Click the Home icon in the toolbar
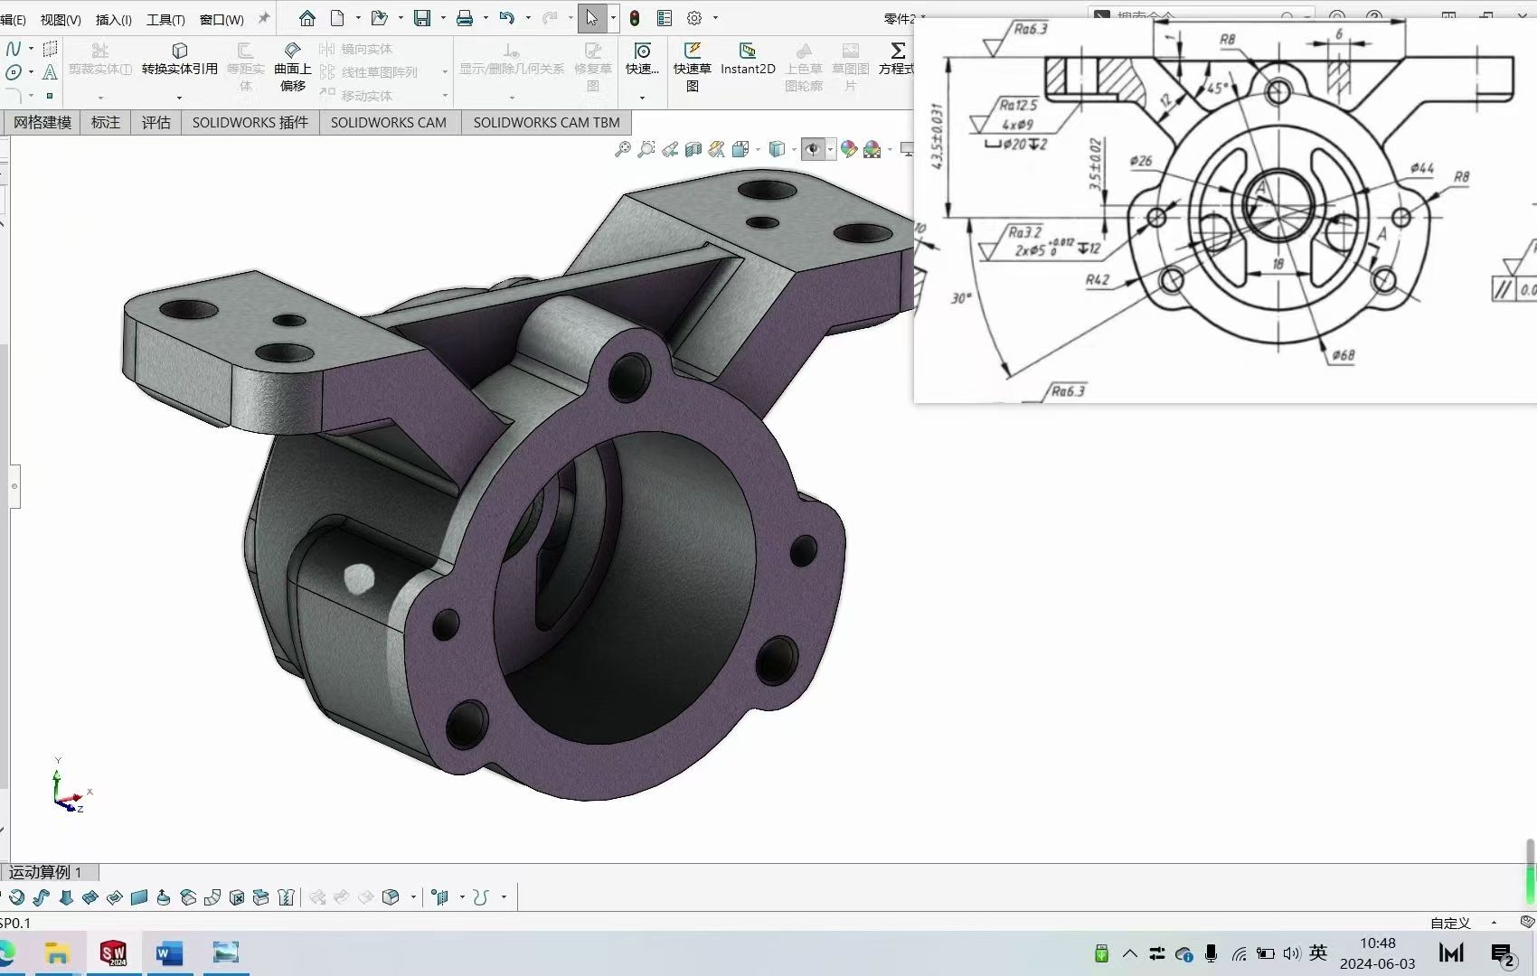This screenshot has height=976, width=1537. click(x=307, y=18)
